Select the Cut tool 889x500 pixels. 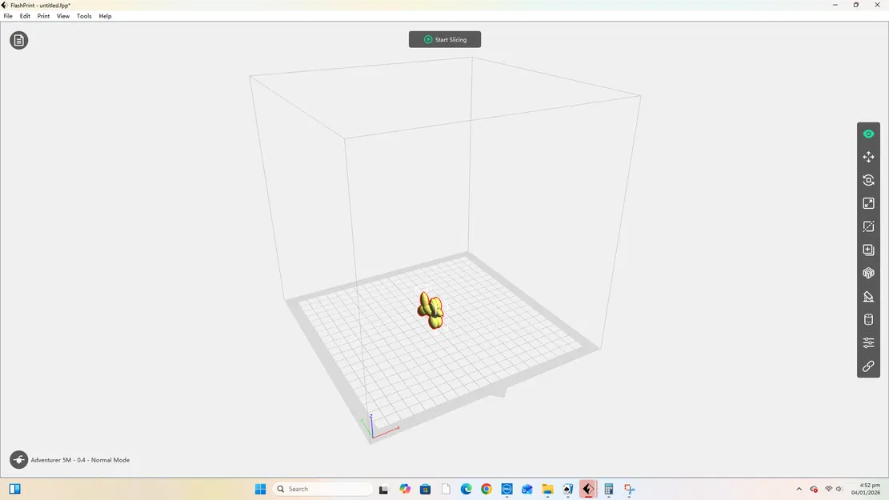868,226
